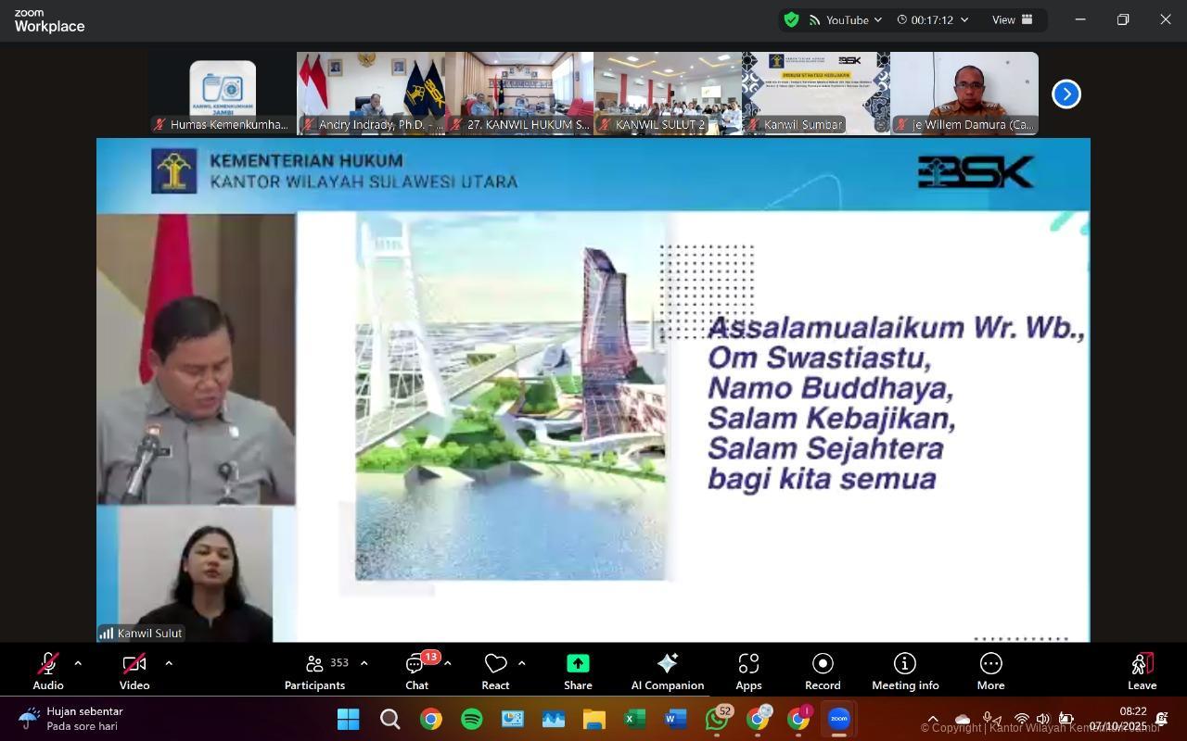Open the Apps panel
Image resolution: width=1187 pixels, height=741 pixels.
[748, 671]
